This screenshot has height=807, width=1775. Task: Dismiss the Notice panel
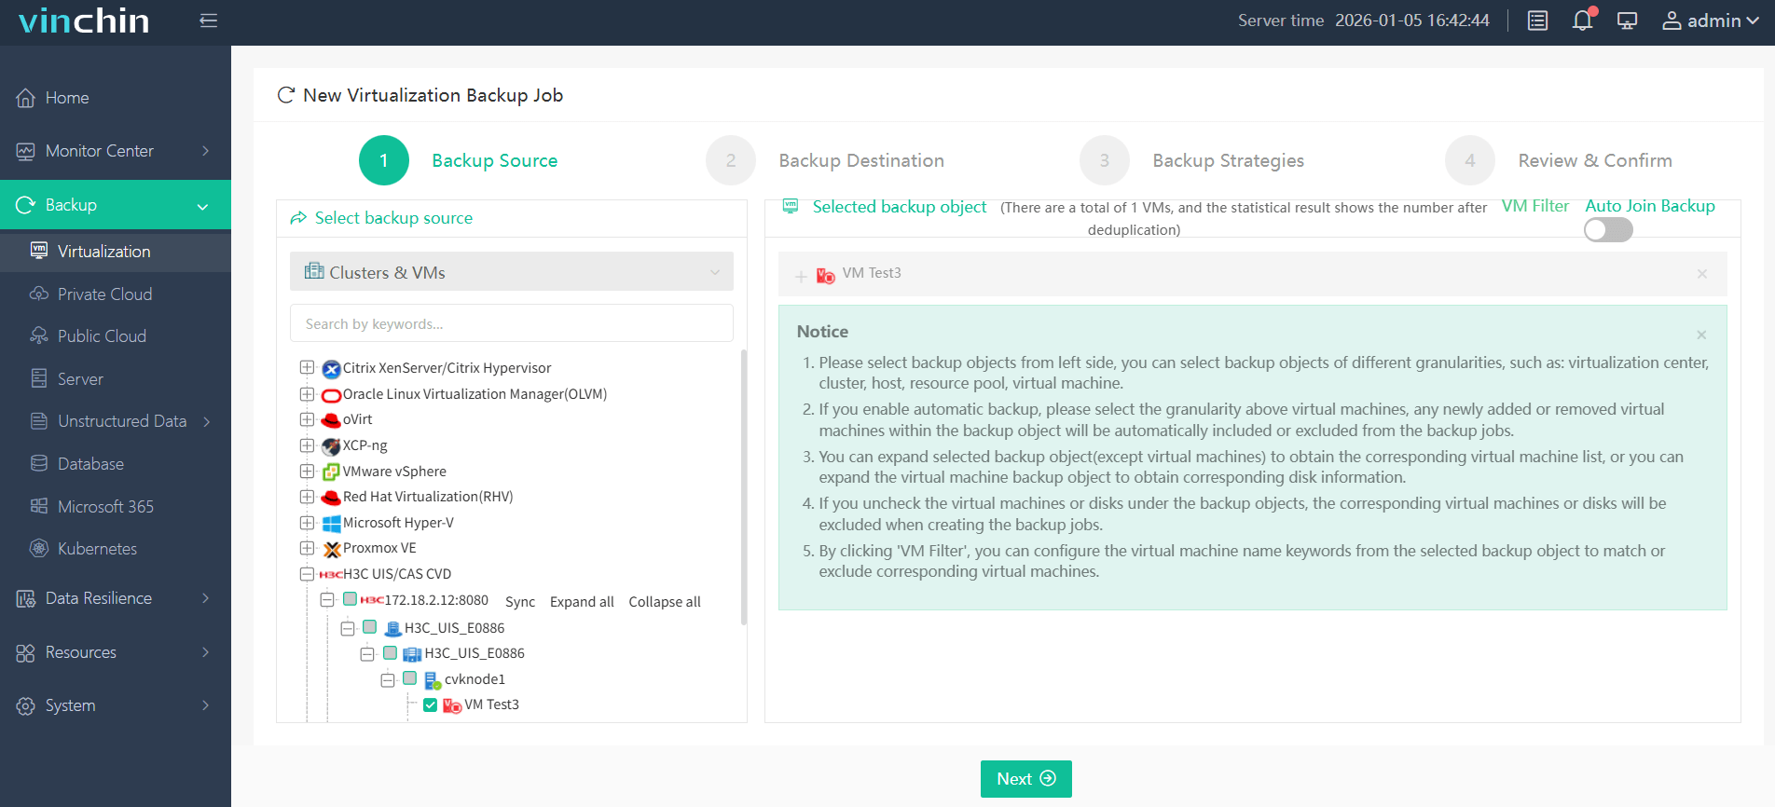pos(1701,335)
